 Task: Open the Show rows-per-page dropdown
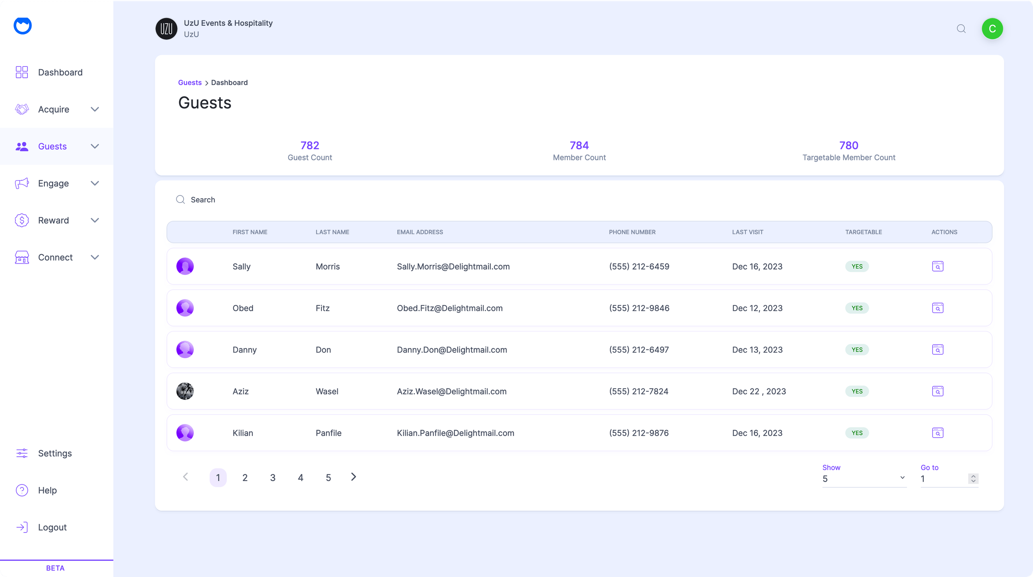click(x=864, y=479)
